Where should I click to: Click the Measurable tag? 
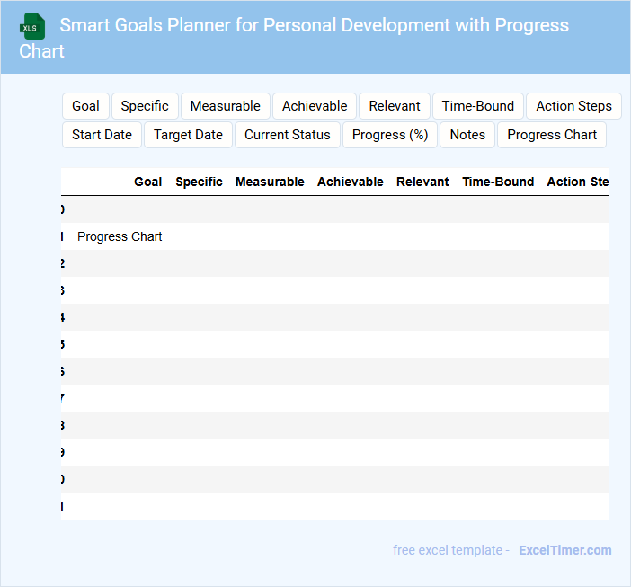225,106
